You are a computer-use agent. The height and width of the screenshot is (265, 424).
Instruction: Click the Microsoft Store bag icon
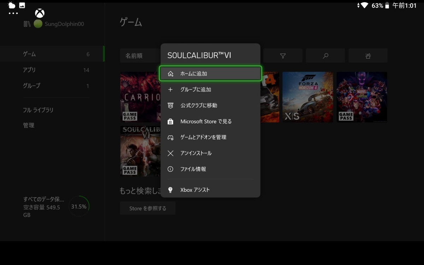tap(171, 122)
